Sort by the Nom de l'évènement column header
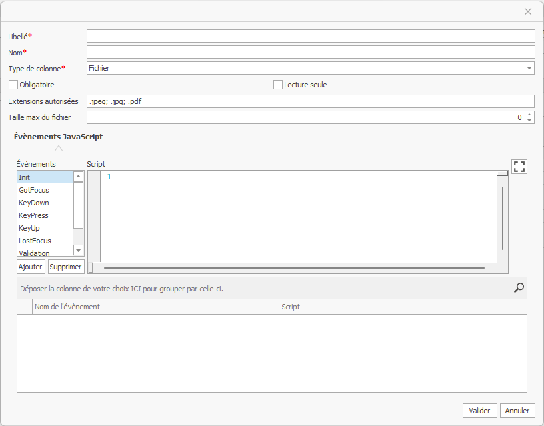544x426 pixels. [x=155, y=307]
